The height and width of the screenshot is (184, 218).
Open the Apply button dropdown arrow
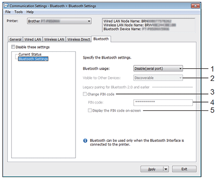point(166,169)
